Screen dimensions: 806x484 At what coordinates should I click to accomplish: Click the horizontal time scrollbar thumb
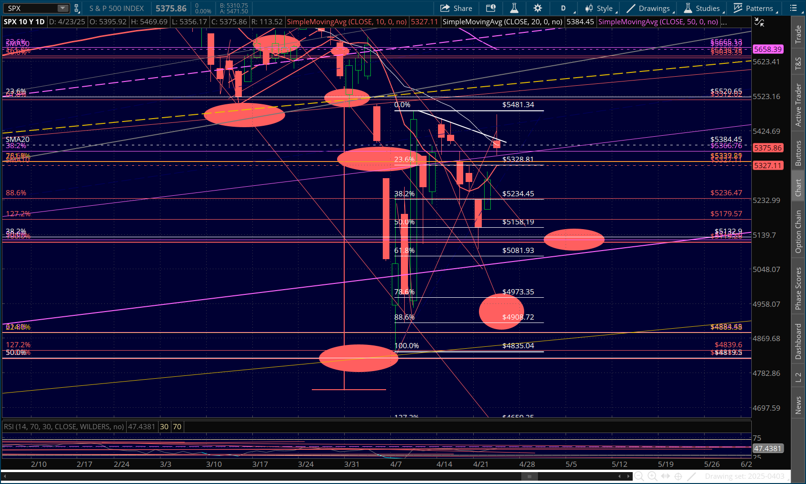(x=529, y=476)
